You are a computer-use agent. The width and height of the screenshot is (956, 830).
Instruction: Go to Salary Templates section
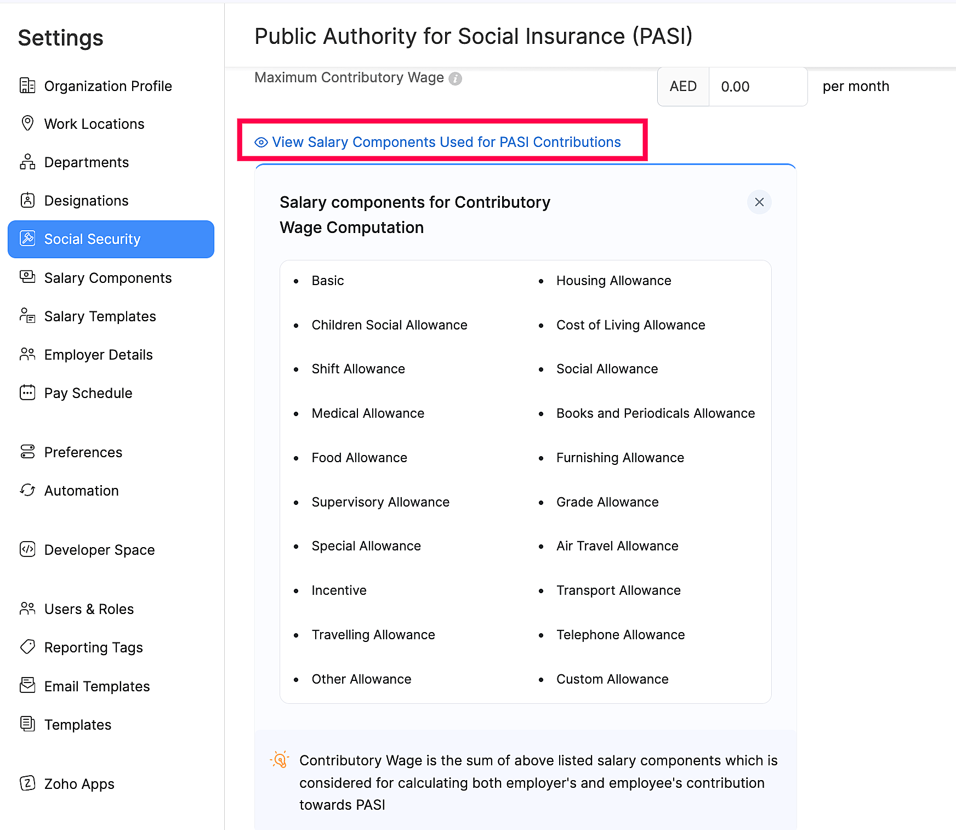click(100, 316)
